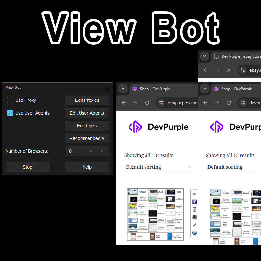The image size is (261, 261).
Task: Open tab search in first DevPurple browser
Action: click(123, 89)
